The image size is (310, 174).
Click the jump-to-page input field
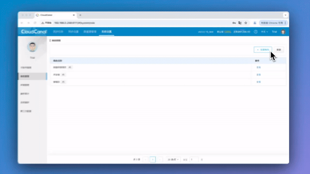pyautogui.click(x=194, y=159)
